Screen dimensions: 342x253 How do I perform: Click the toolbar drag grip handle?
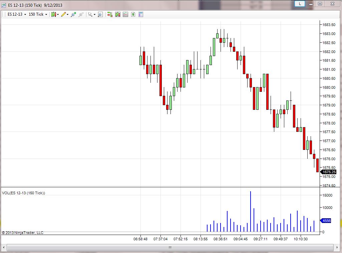point(3,14)
